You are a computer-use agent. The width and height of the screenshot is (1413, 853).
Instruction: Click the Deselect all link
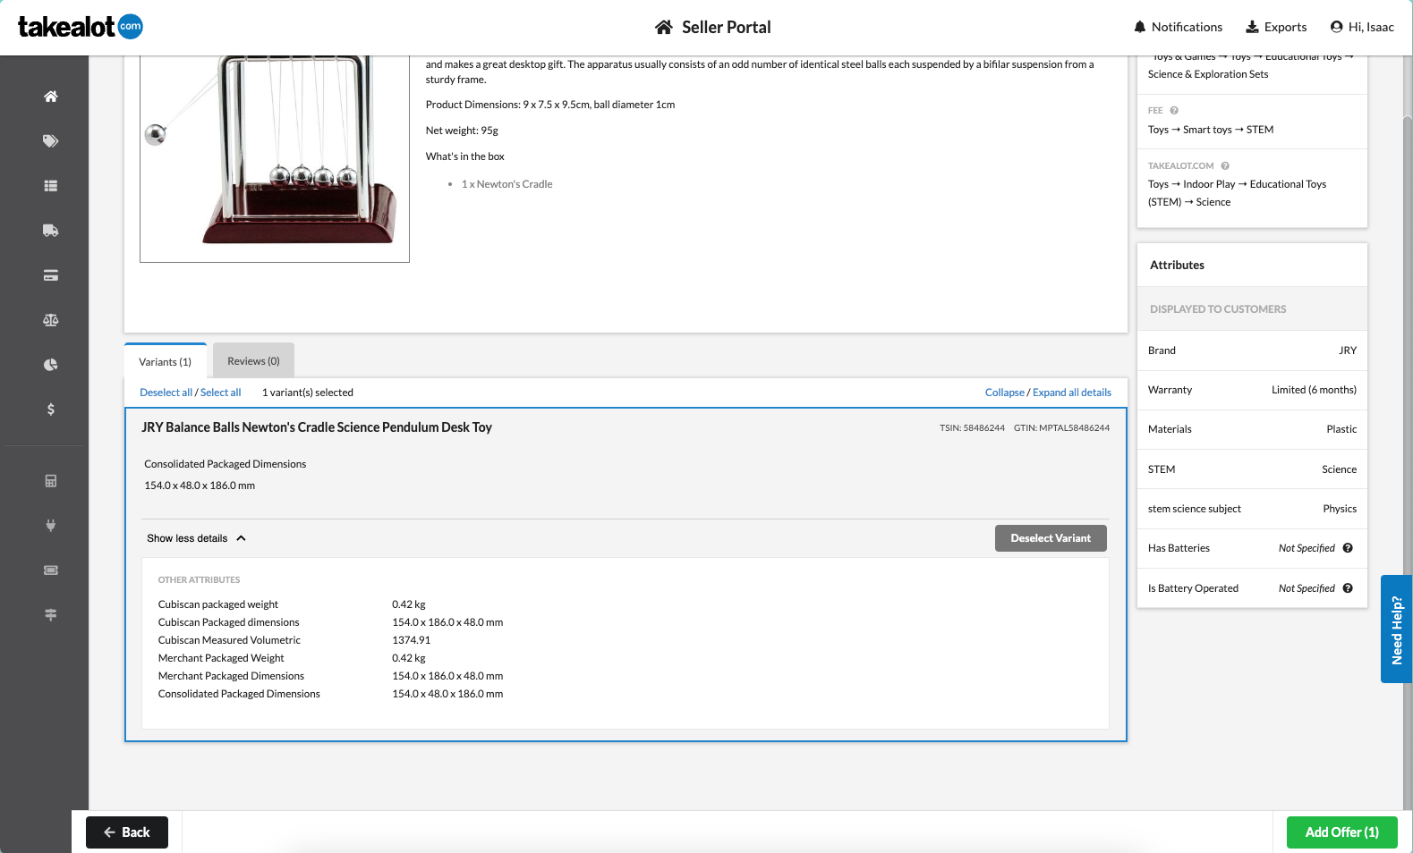[x=166, y=393]
